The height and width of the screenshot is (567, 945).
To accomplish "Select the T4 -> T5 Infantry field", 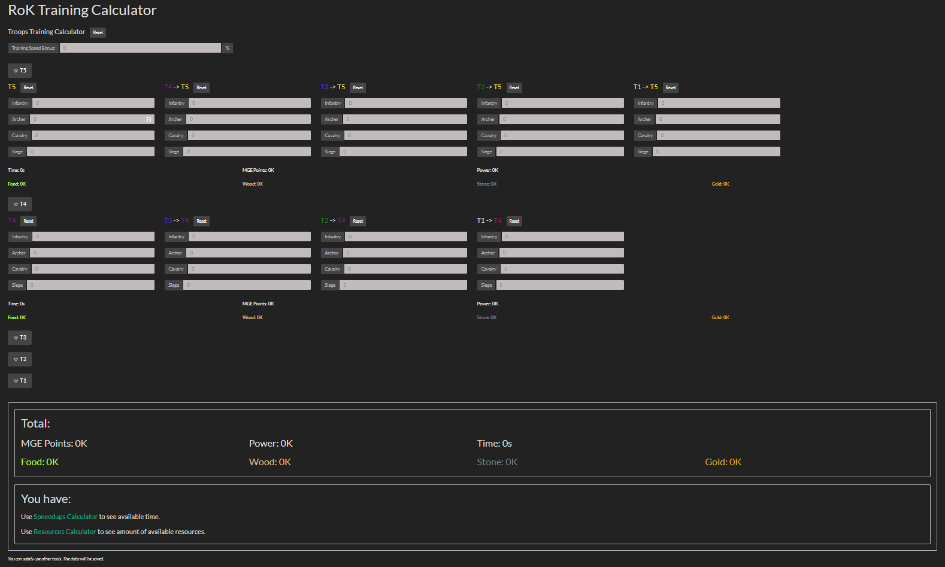I will [x=250, y=103].
